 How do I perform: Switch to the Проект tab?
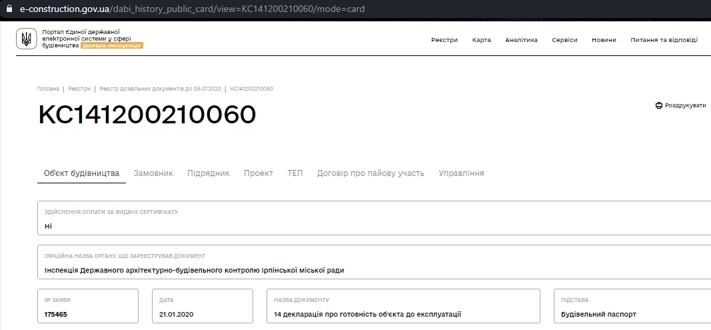259,173
